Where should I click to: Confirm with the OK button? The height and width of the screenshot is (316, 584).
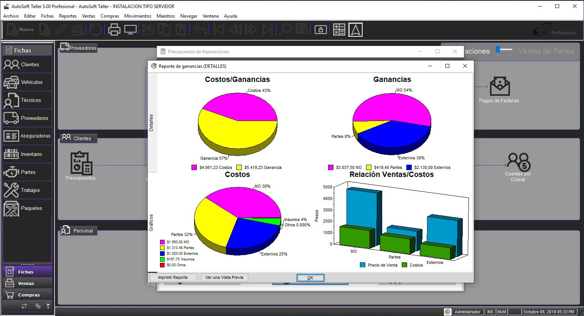[310, 278]
